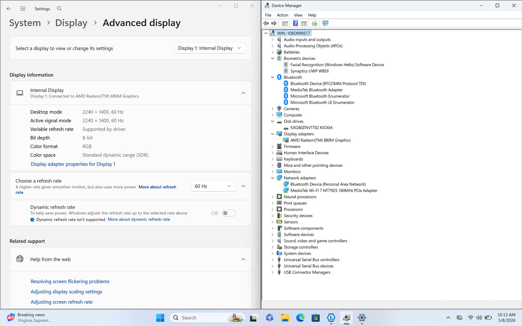Open the Help menu in Device Manager
Screen dimensions: 522x326
pyautogui.click(x=312, y=15)
